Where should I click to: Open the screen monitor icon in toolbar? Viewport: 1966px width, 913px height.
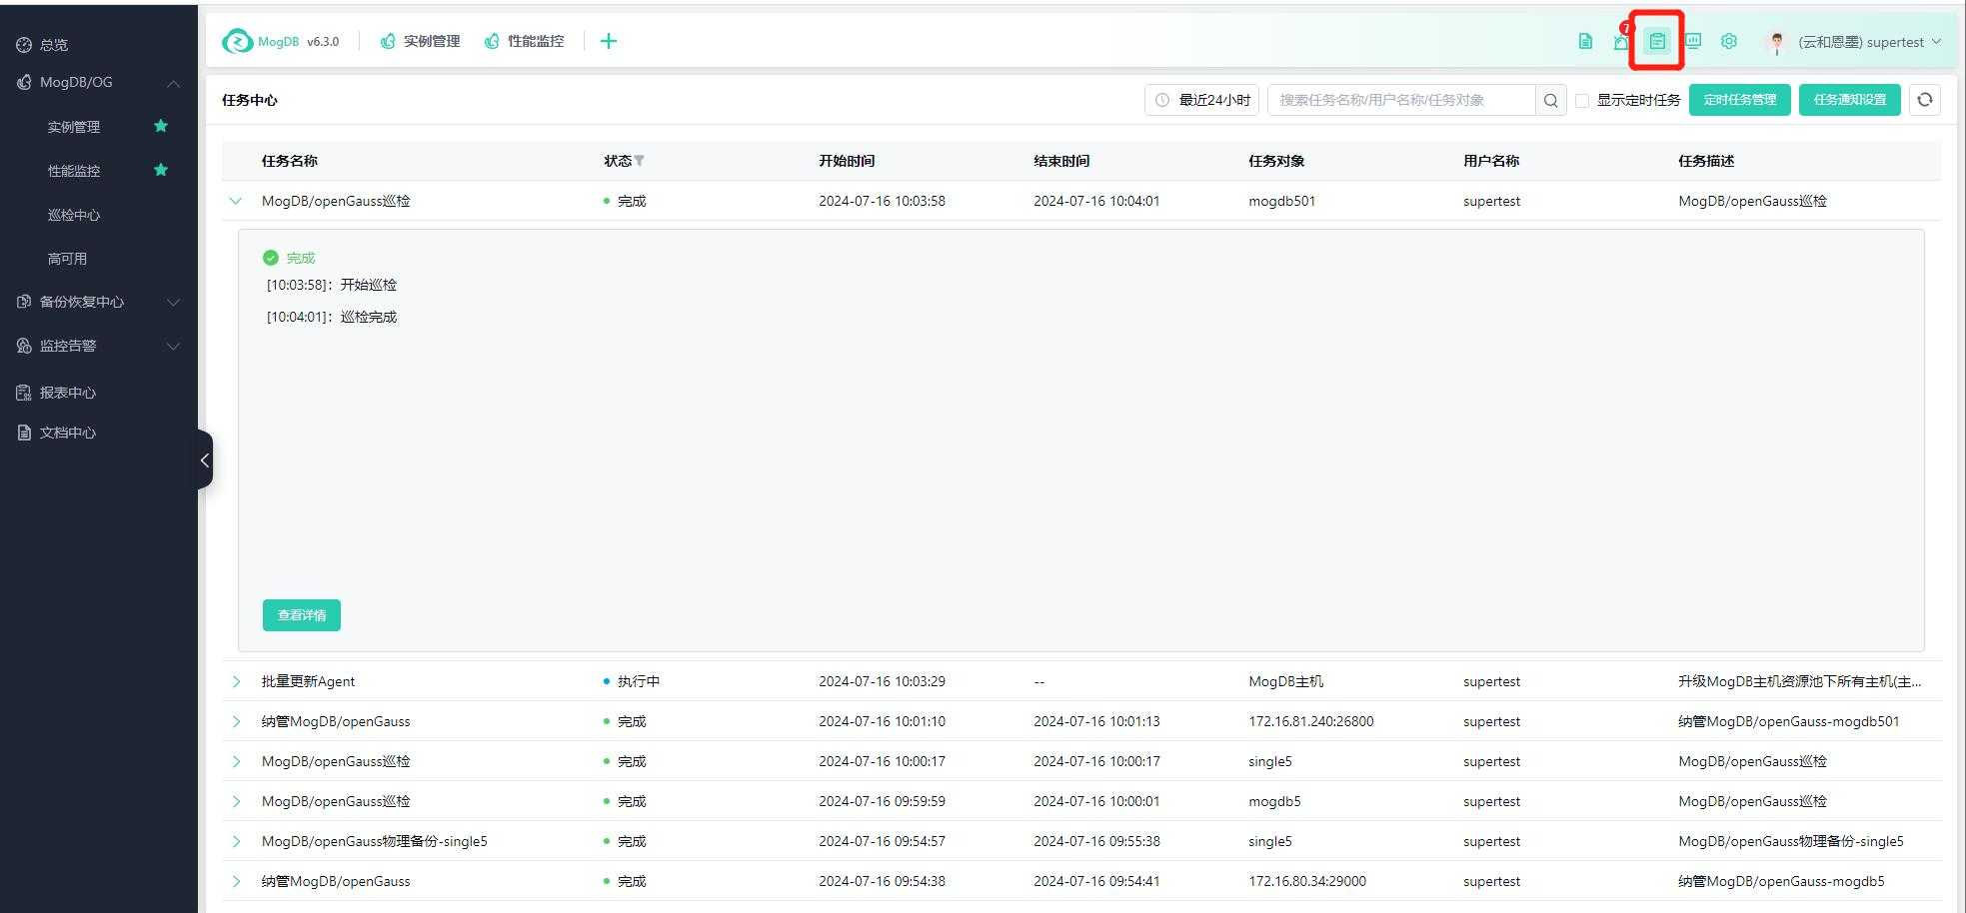pyautogui.click(x=1693, y=41)
